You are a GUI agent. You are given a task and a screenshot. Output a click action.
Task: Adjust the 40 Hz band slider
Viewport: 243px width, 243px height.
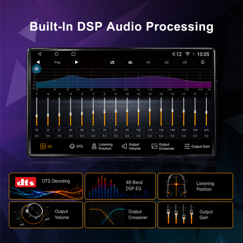[71, 111]
